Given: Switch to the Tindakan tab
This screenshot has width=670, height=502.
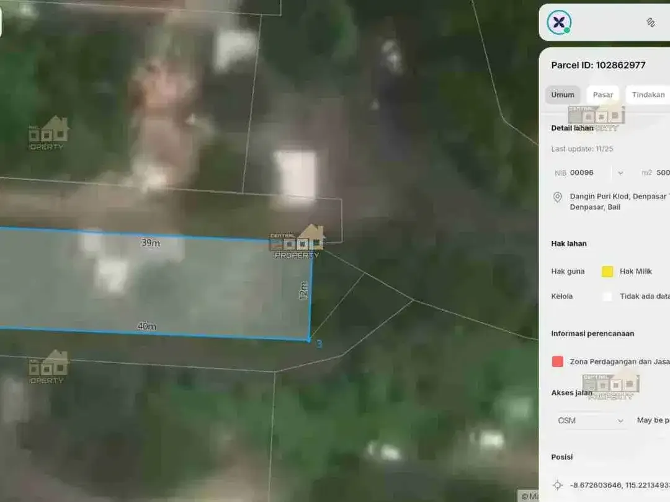Looking at the screenshot, I should pyautogui.click(x=648, y=95).
